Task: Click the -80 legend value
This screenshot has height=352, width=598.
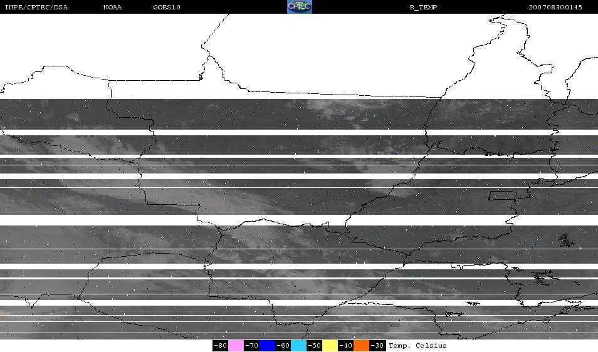Action: pos(221,346)
